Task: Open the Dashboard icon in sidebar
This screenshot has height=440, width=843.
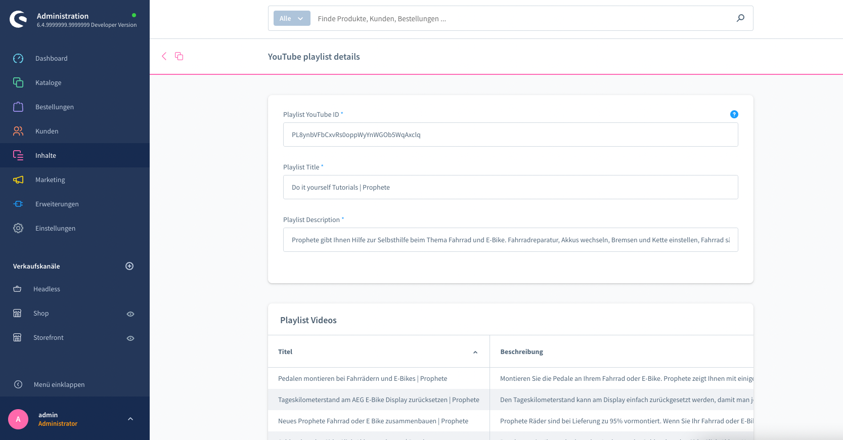Action: (x=18, y=58)
